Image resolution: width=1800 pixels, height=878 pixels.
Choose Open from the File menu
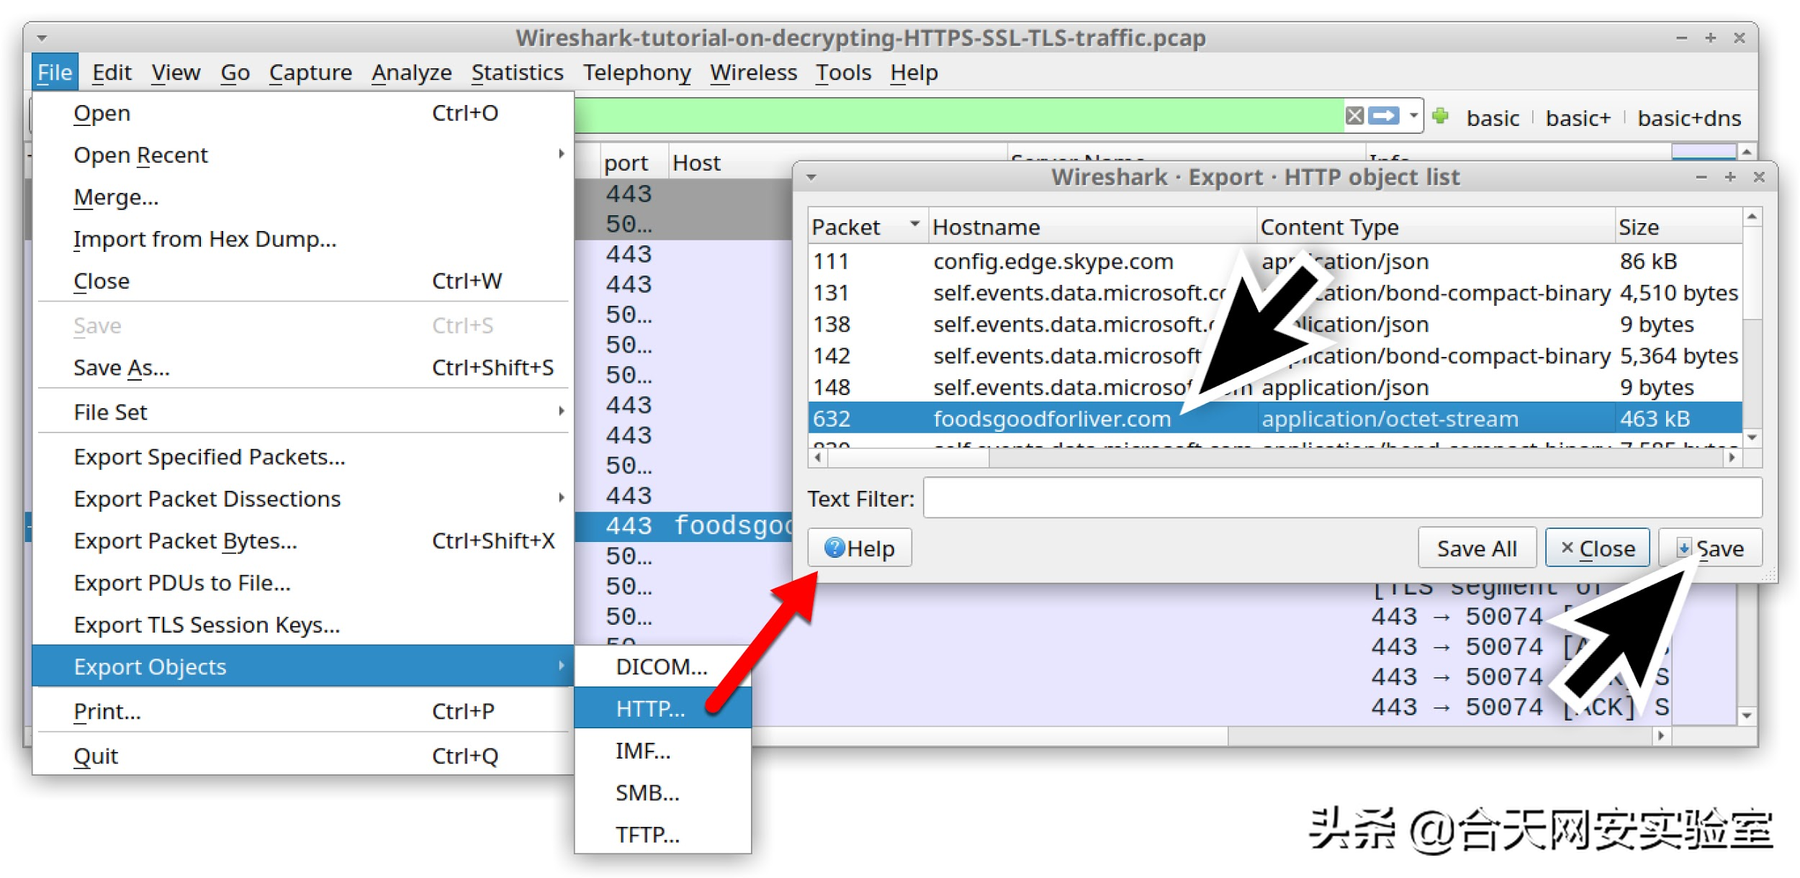point(302,113)
